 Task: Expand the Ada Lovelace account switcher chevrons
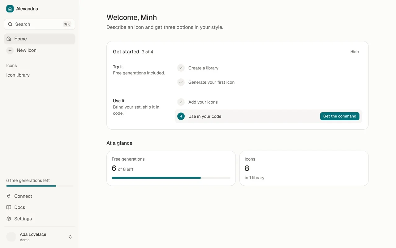pyautogui.click(x=70, y=237)
